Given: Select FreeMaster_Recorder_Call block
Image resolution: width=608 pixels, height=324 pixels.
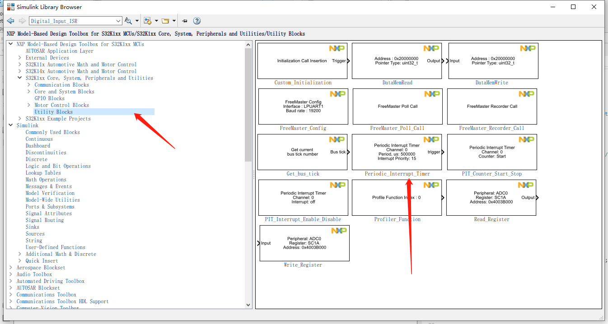Looking at the screenshot, I should pos(492,106).
